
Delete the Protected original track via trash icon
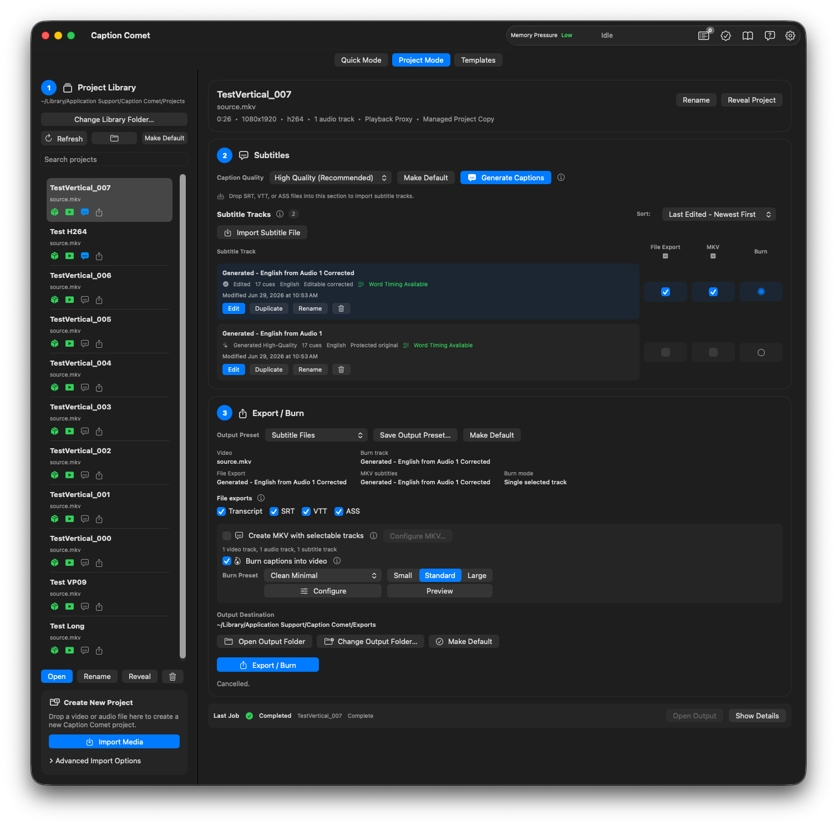pyautogui.click(x=341, y=369)
